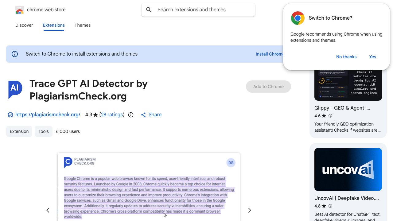Click the Chrome logo in popup
The image size is (393, 221).
[298, 18]
